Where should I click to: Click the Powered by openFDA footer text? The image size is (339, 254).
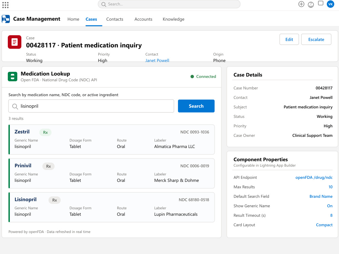[x=49, y=232]
